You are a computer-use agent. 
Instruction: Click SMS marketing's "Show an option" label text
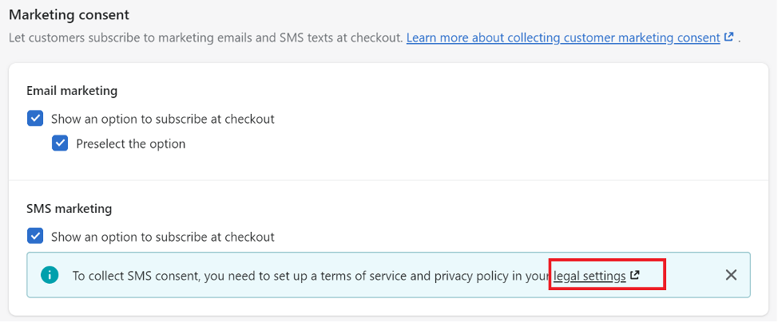tap(163, 237)
